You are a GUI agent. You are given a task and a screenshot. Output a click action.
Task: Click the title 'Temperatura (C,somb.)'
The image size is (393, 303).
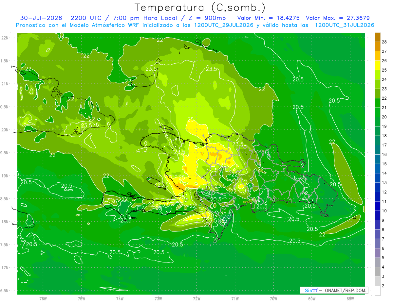tap(200, 8)
